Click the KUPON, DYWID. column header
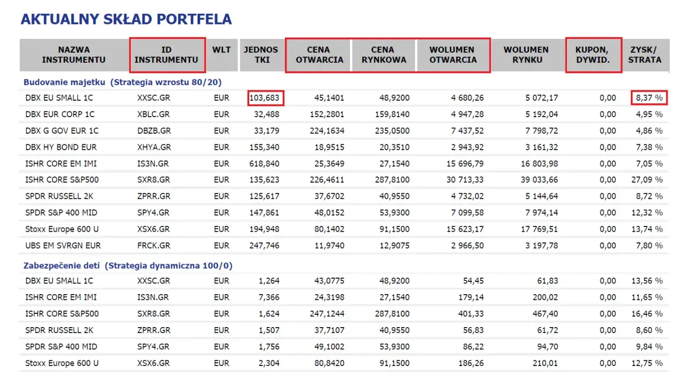 coord(594,55)
